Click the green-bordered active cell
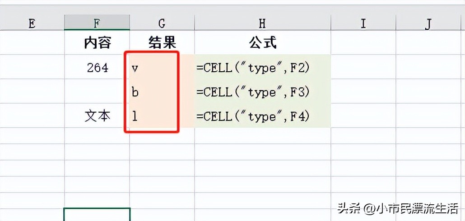This screenshot has width=465, height=221. pos(97,215)
